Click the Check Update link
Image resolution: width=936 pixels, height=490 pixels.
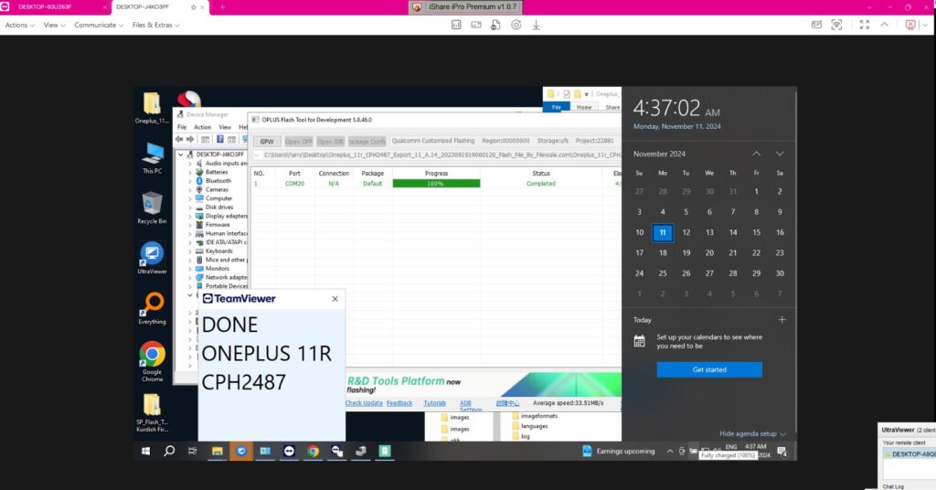coord(364,403)
